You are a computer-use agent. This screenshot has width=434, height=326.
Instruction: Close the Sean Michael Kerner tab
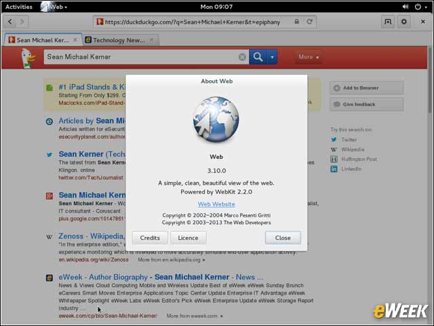point(75,40)
